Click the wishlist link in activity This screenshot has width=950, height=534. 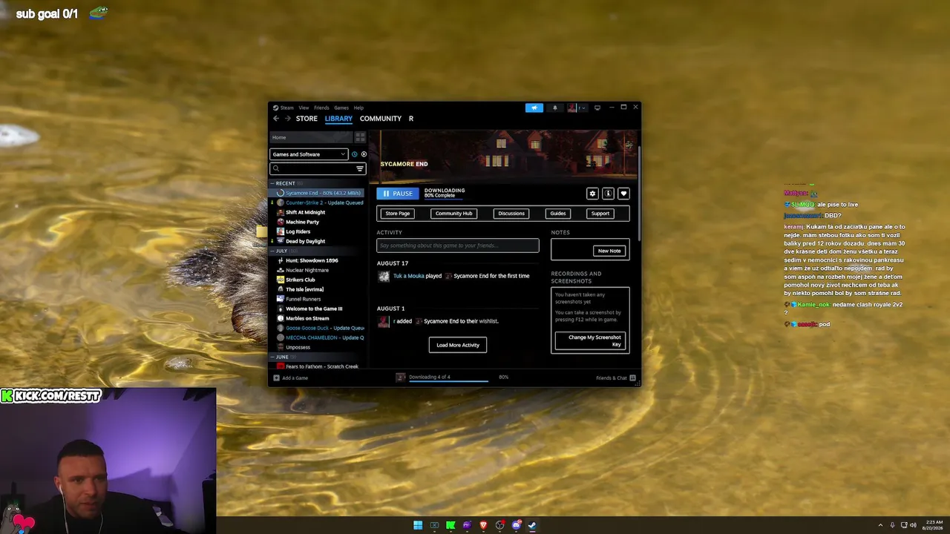point(488,321)
